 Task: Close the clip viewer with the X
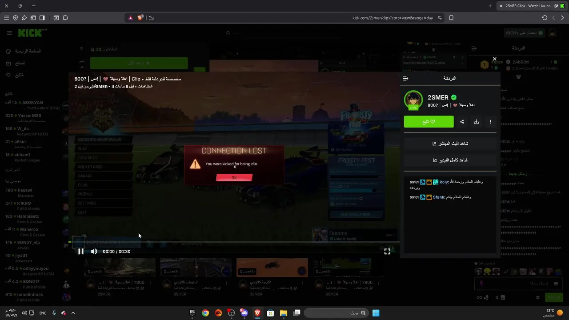tap(494, 59)
